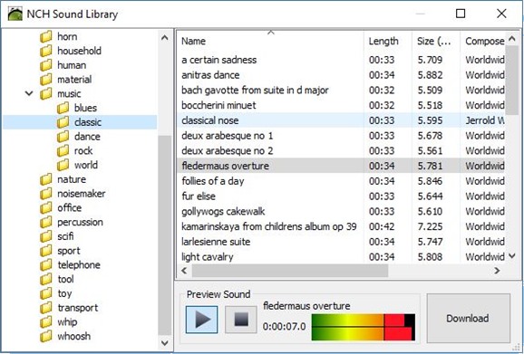Select 'deux arabesque no 2' track
The image size is (524, 354).
point(341,151)
